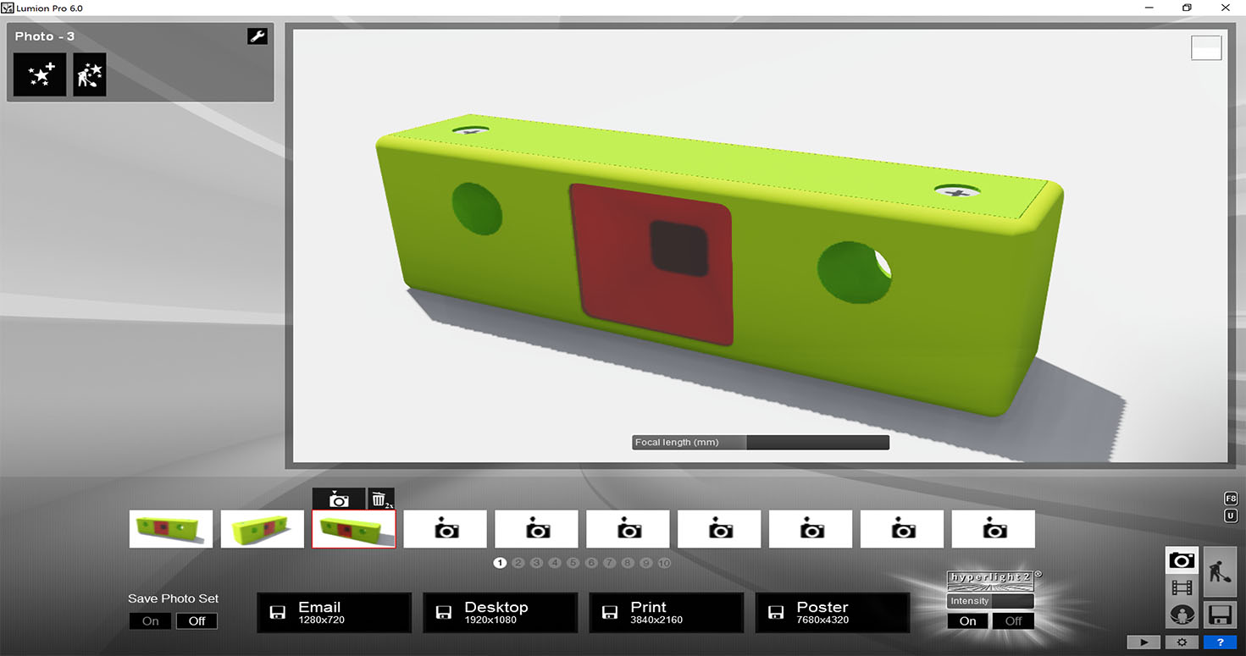1246x656 pixels.
Task: Open the blue question mark help button
Action: click(1221, 642)
